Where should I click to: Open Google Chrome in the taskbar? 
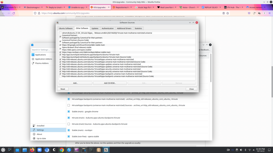62,150
